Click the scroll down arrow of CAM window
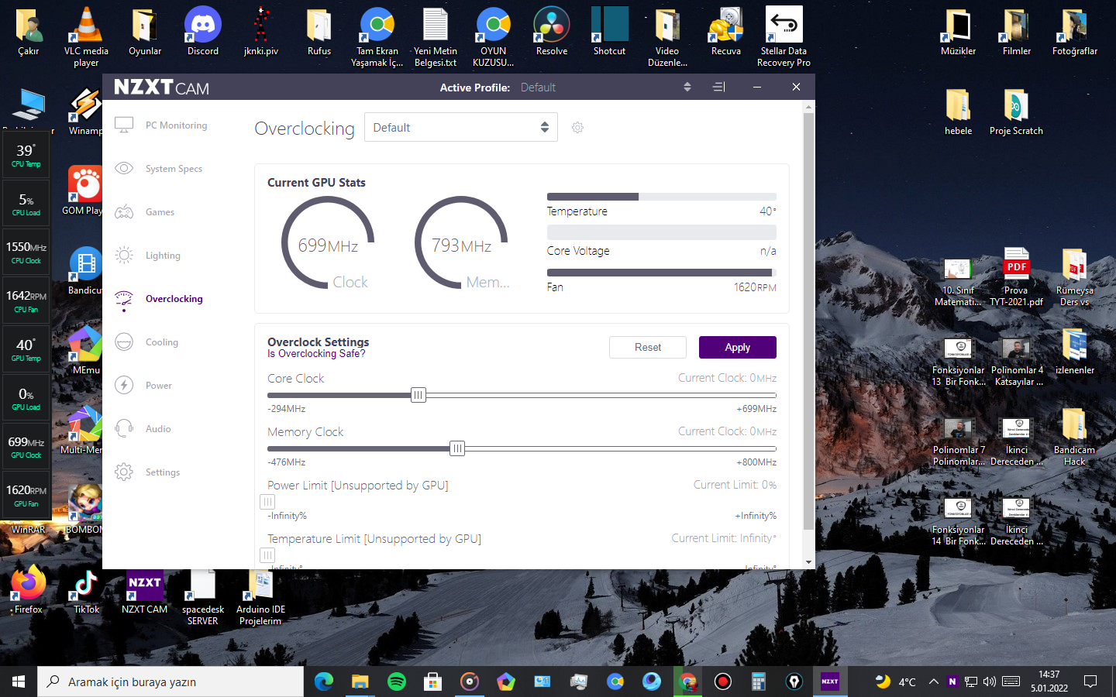The height and width of the screenshot is (697, 1116). [x=808, y=562]
